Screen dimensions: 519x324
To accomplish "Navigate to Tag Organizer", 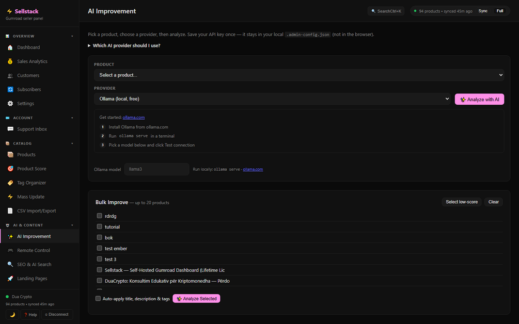I will tap(39, 183).
